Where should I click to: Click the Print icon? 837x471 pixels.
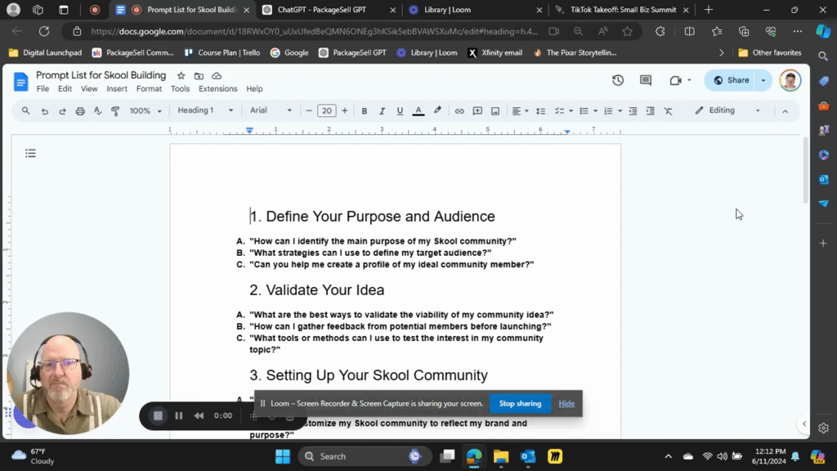pyautogui.click(x=81, y=110)
